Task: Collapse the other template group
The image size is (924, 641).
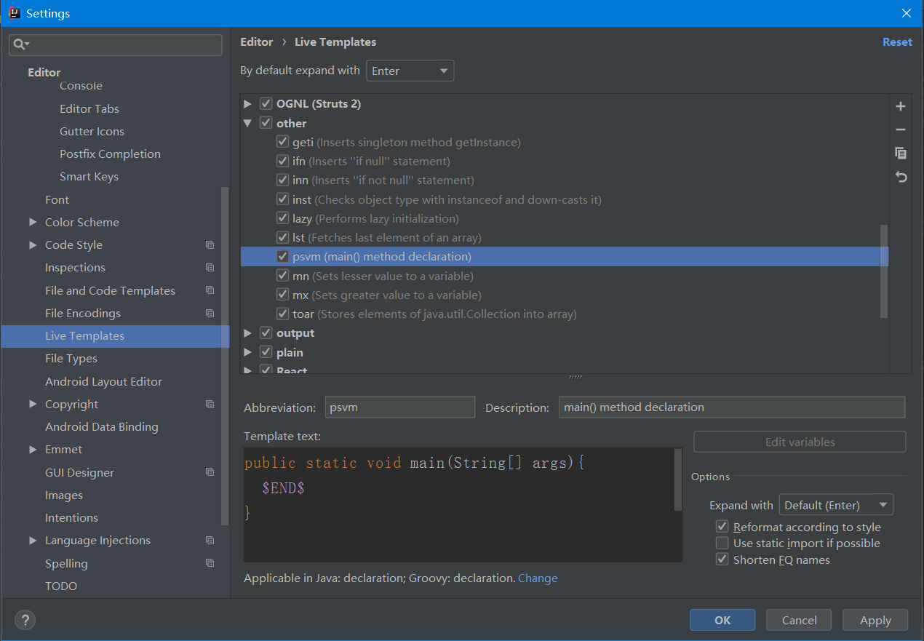Action: 247,122
